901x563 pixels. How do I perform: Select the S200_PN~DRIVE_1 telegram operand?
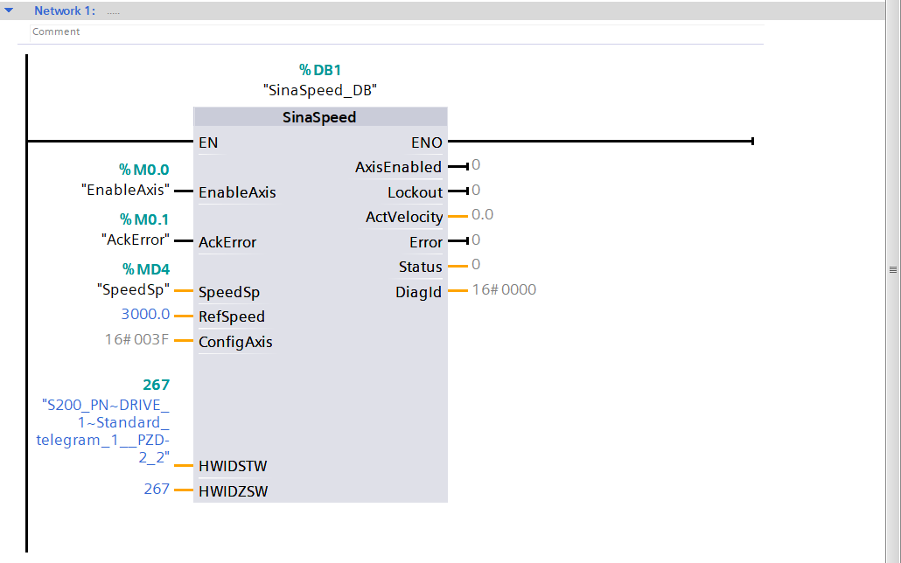pyautogui.click(x=103, y=431)
